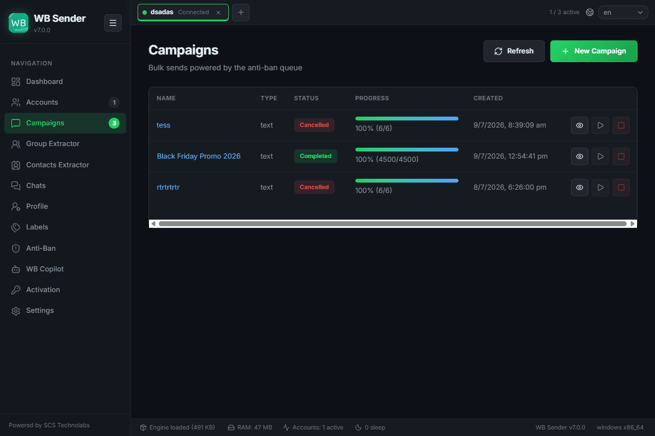Start the tess campaign with play icon

coord(600,125)
